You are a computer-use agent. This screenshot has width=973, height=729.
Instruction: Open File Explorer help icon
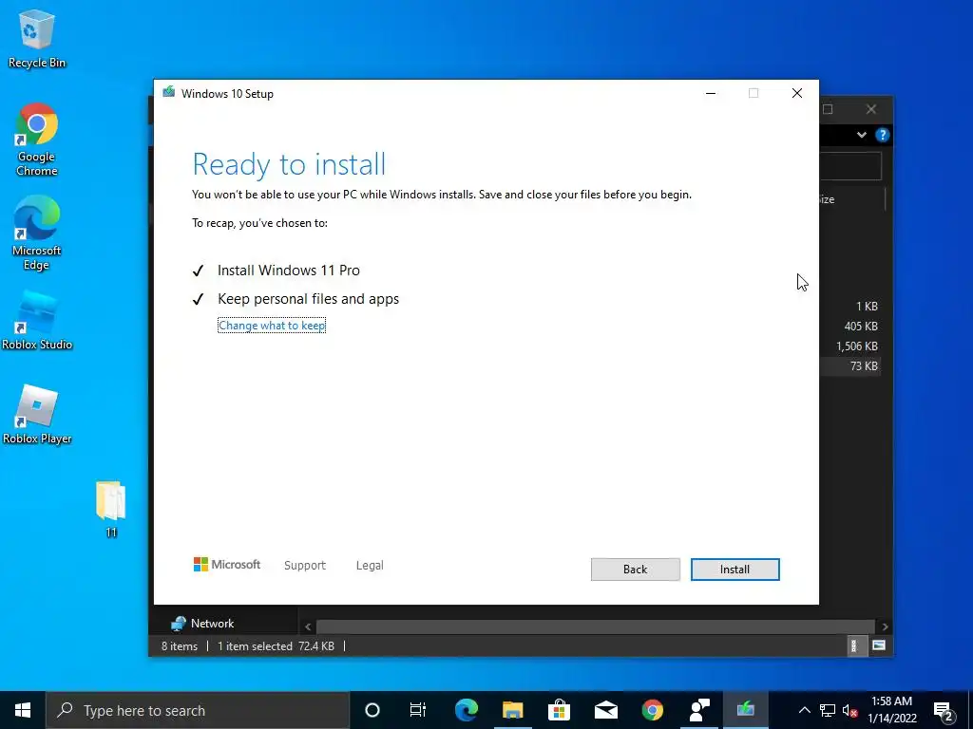(882, 135)
